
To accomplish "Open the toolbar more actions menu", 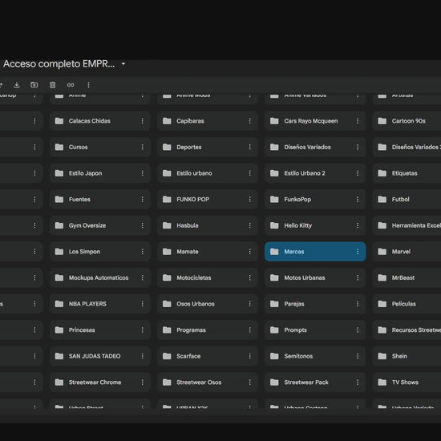I will click(x=88, y=85).
